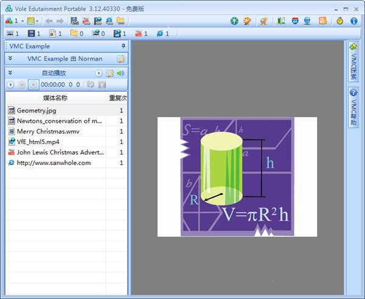Open the VMC帮助 side tab
The image size is (365, 299).
point(353,108)
